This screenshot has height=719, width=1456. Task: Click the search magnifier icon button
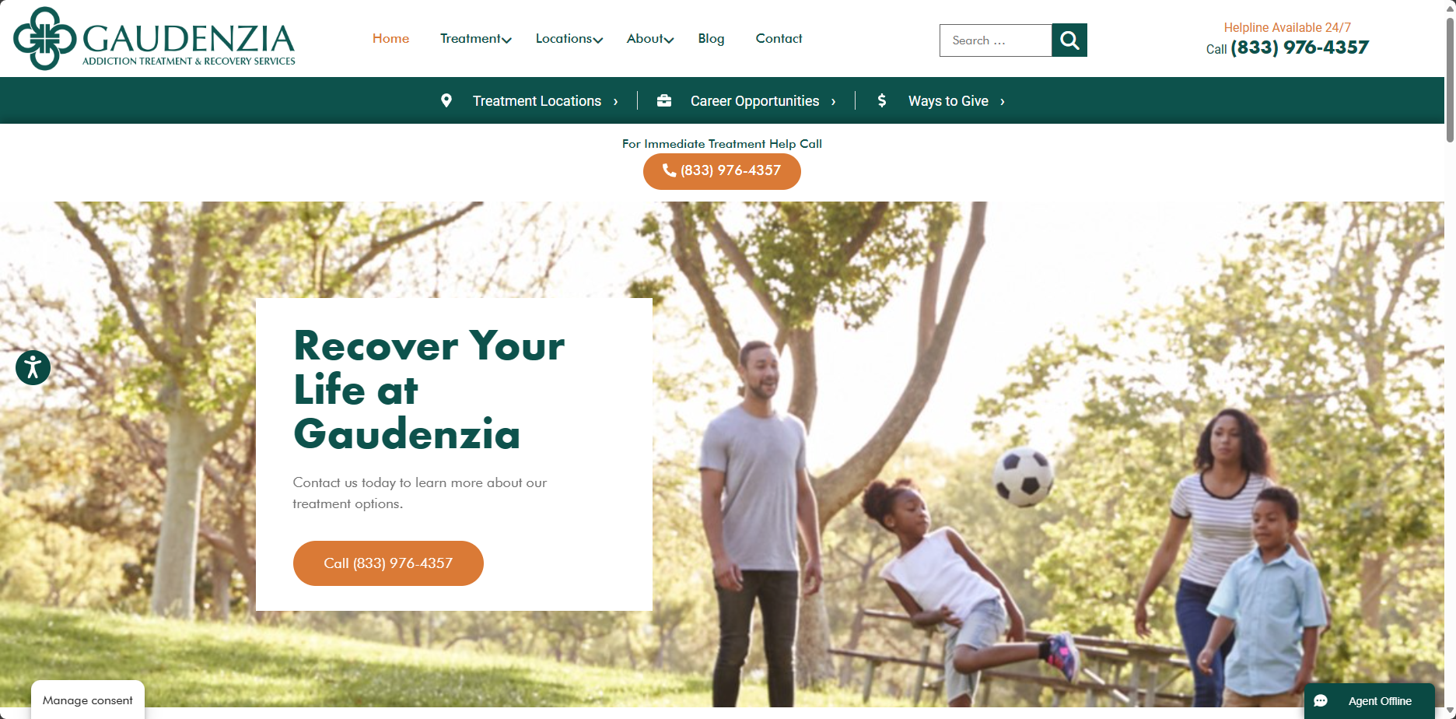(1069, 40)
